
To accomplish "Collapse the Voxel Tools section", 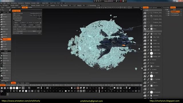I will [1, 12].
